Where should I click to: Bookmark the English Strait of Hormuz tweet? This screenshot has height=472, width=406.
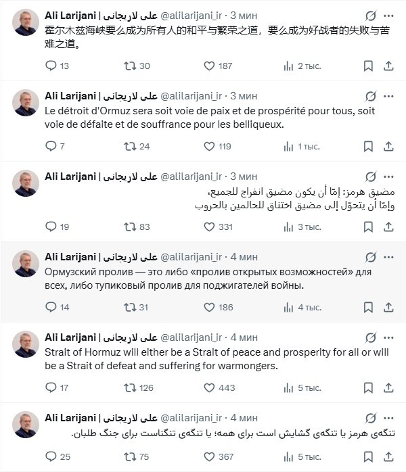click(x=368, y=387)
